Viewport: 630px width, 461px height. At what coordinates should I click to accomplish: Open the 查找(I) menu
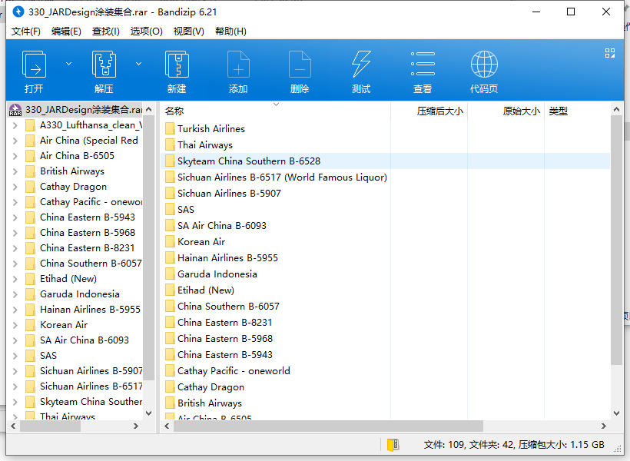[x=106, y=32]
